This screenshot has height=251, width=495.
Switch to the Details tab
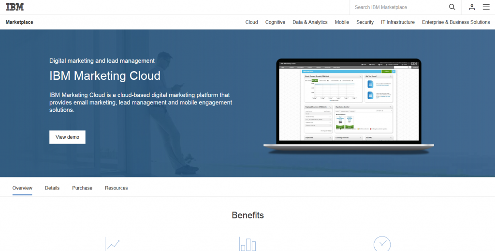[52, 188]
